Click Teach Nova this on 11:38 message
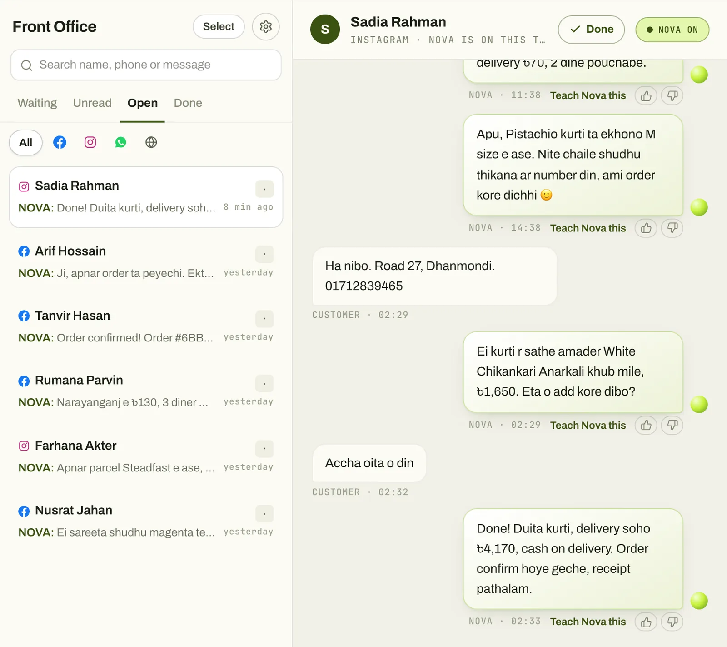The image size is (727, 647). tap(588, 95)
